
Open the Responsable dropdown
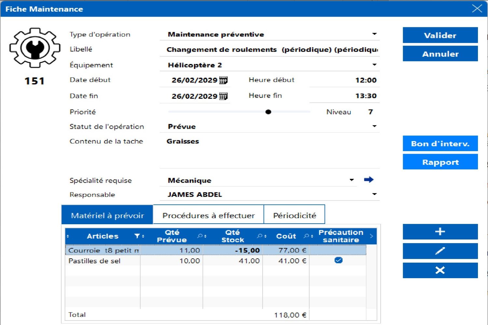pyautogui.click(x=374, y=194)
